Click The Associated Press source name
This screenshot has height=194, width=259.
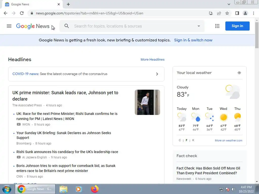(x=27, y=105)
